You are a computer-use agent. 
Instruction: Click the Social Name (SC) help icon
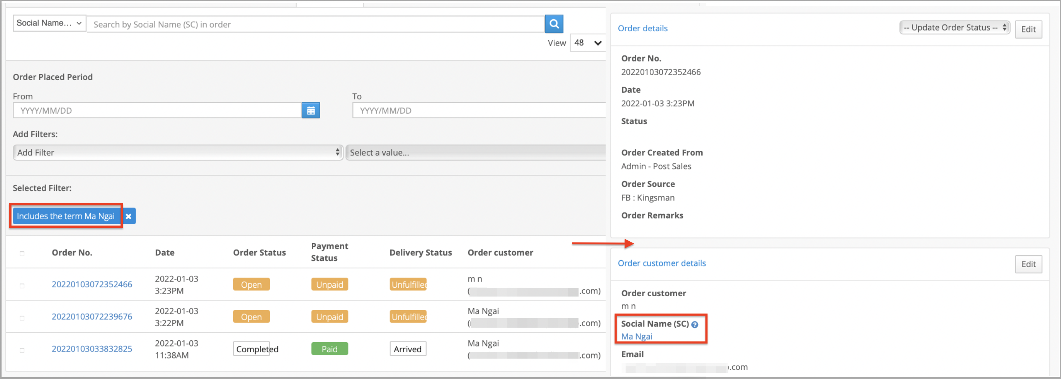695,324
